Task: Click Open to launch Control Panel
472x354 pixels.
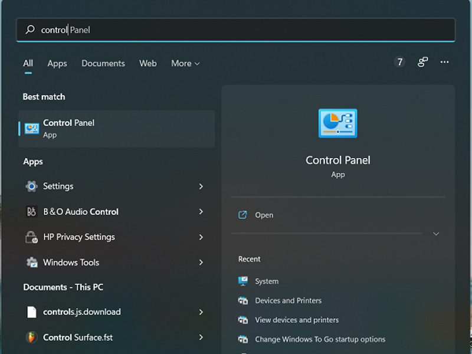Action: point(264,215)
